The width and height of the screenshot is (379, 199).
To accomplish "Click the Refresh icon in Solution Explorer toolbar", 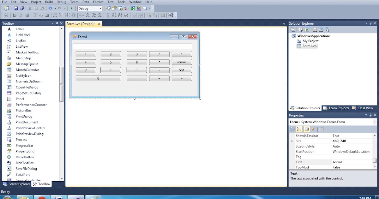I will click(307, 30).
